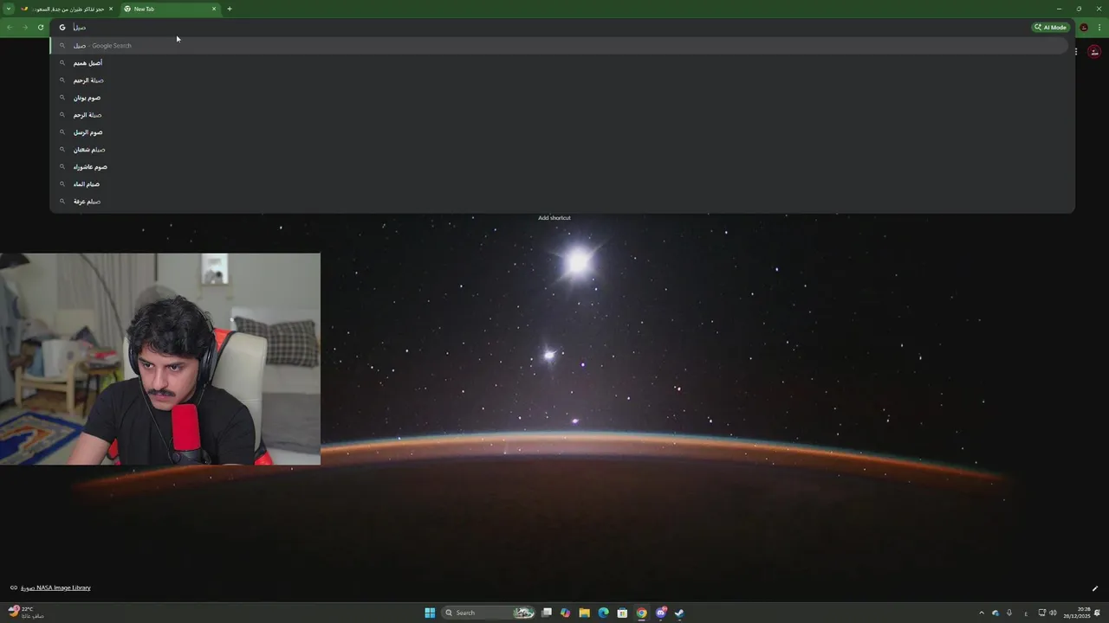Open the Windows Start menu
The width and height of the screenshot is (1109, 623).
(430, 613)
